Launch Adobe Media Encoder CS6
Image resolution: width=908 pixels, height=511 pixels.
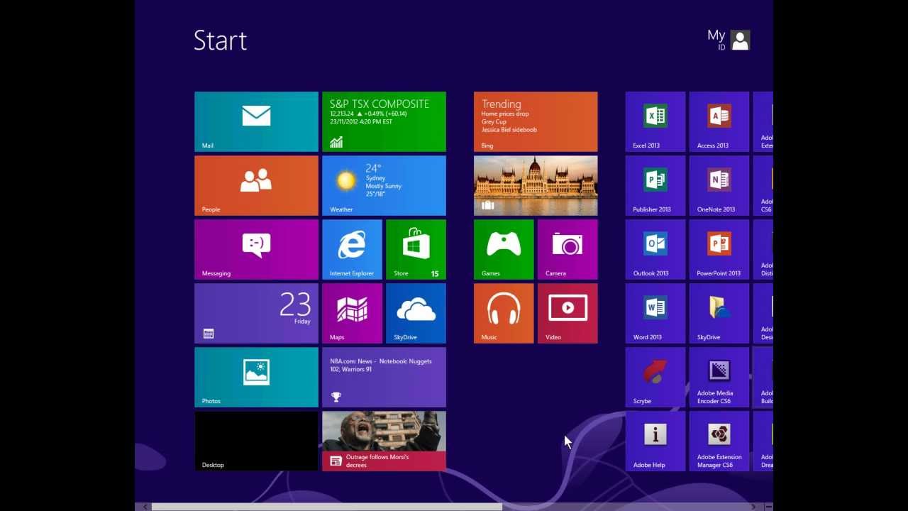pyautogui.click(x=719, y=377)
